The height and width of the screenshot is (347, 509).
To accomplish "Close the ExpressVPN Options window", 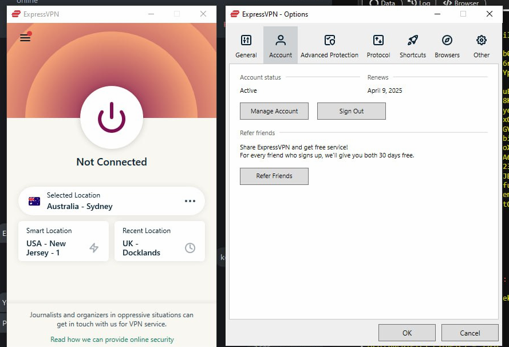I will [490, 14].
